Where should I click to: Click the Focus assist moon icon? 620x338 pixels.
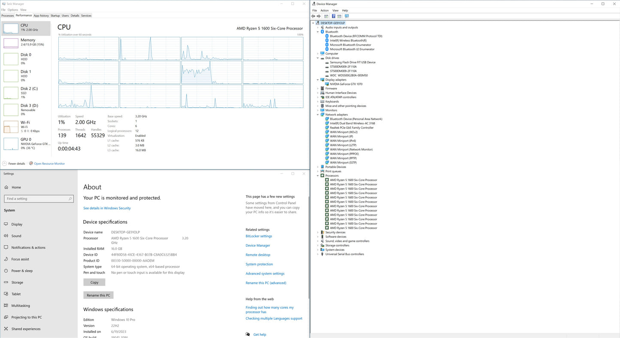(x=6, y=259)
